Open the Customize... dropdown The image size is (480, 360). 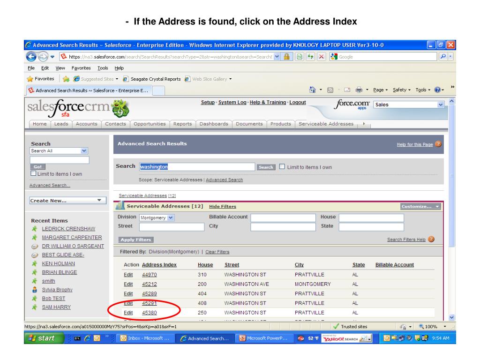click(x=420, y=206)
